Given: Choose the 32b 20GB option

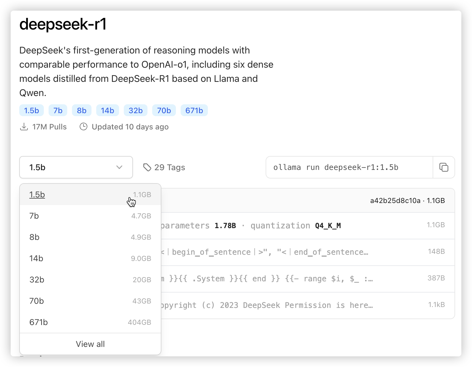Looking at the screenshot, I should [x=90, y=280].
